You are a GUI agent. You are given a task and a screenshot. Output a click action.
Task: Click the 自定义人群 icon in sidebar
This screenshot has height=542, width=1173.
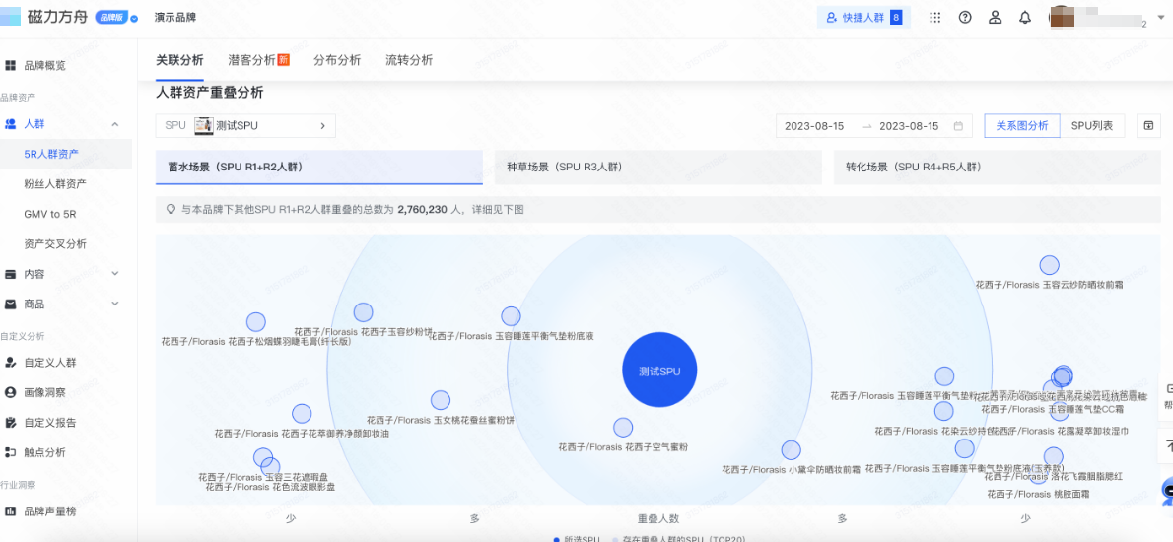pos(11,363)
